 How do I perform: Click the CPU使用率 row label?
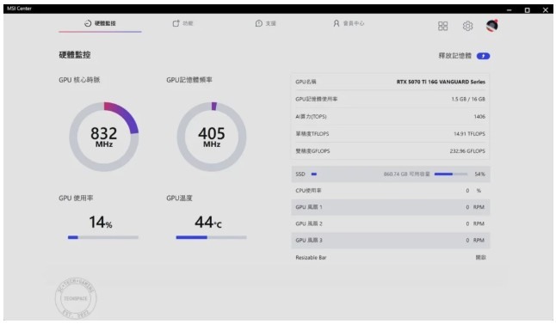coord(308,191)
